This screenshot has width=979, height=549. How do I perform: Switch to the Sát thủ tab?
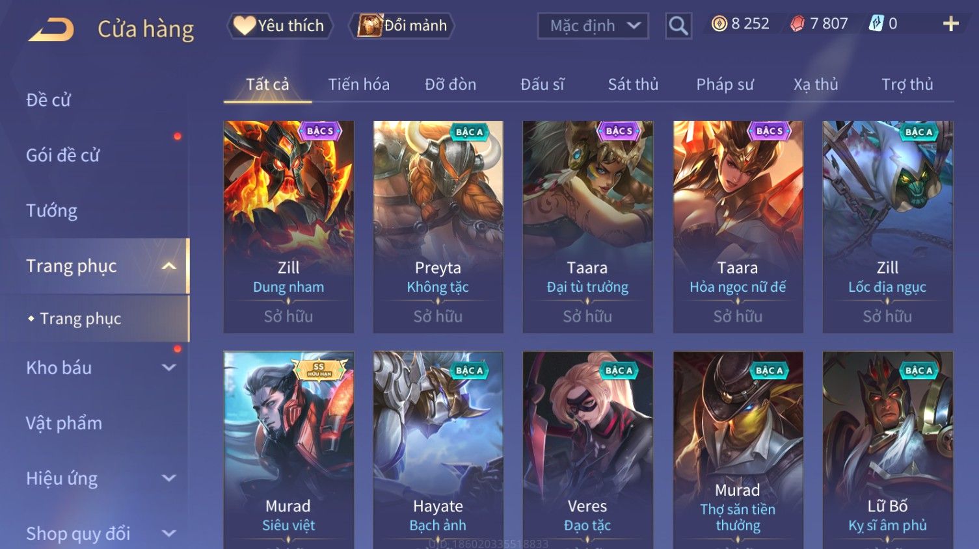pyautogui.click(x=633, y=84)
